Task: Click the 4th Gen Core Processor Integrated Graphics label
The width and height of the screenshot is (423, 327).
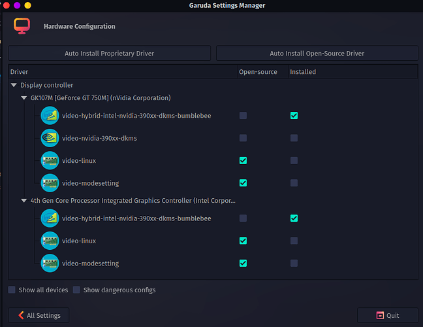Action: [133, 201]
